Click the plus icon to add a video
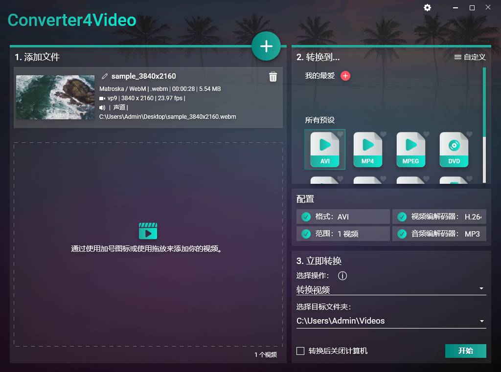The height and width of the screenshot is (372, 501). click(x=266, y=45)
